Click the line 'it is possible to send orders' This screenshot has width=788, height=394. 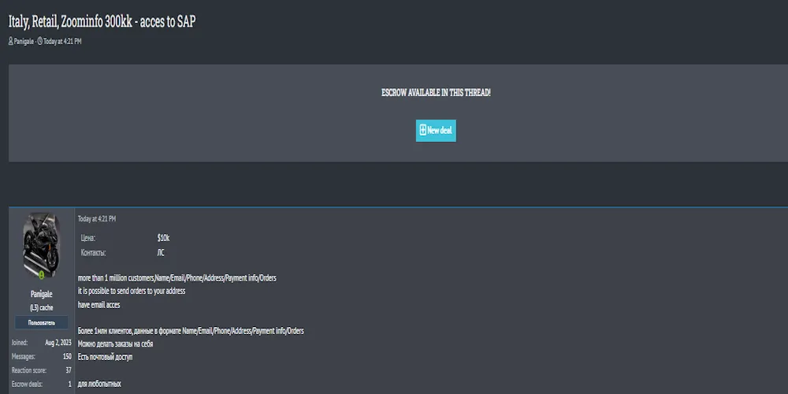coord(131,291)
